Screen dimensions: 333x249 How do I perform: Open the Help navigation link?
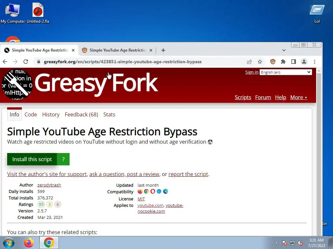281,97
